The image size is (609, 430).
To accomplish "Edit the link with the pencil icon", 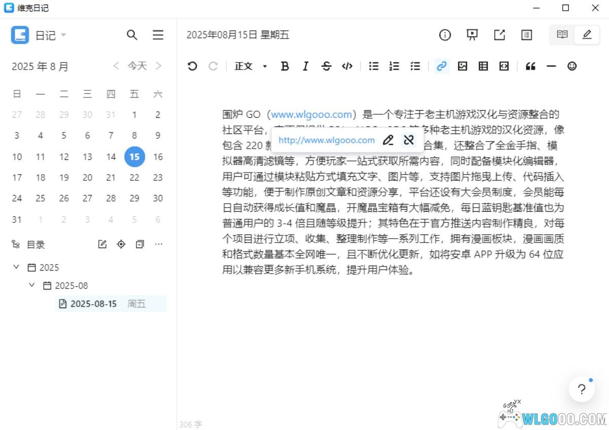I will point(388,140).
